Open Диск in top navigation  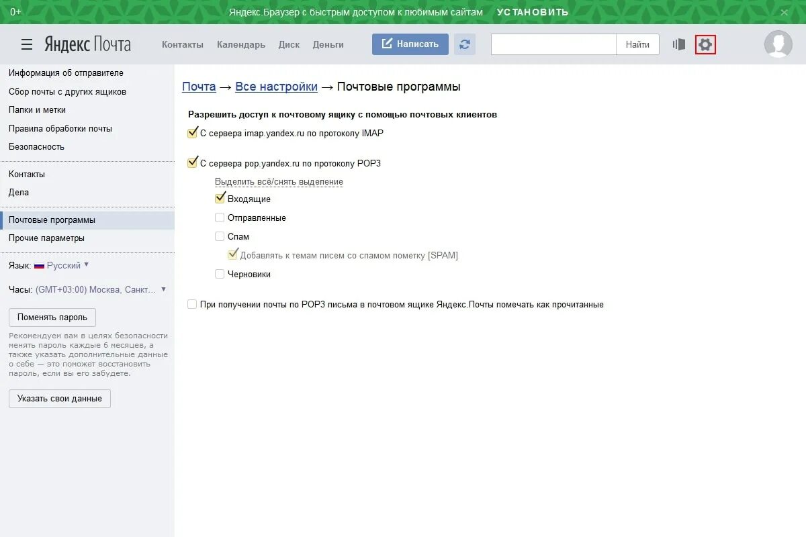tap(289, 44)
